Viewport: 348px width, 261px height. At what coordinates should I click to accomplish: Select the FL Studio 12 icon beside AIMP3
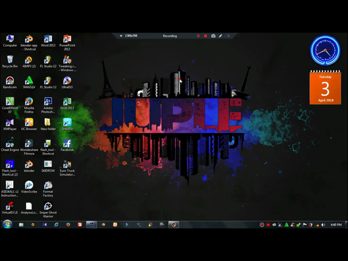click(x=48, y=61)
